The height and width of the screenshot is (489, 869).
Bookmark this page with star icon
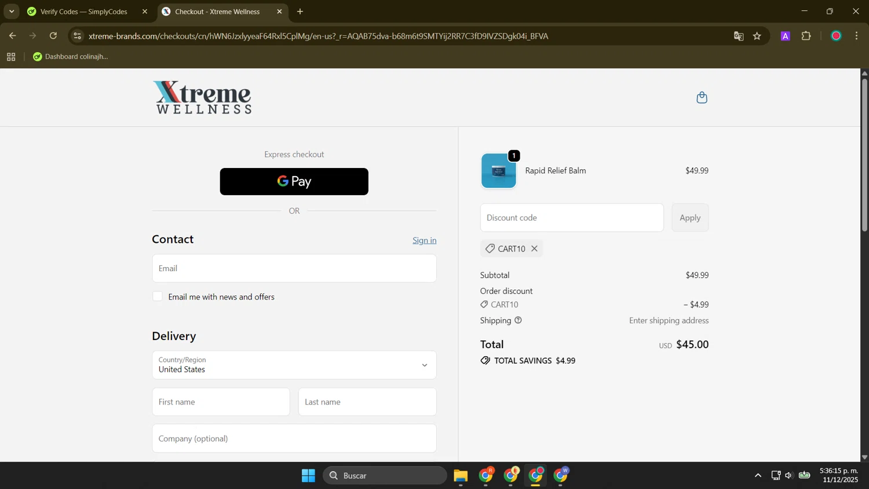[757, 36]
